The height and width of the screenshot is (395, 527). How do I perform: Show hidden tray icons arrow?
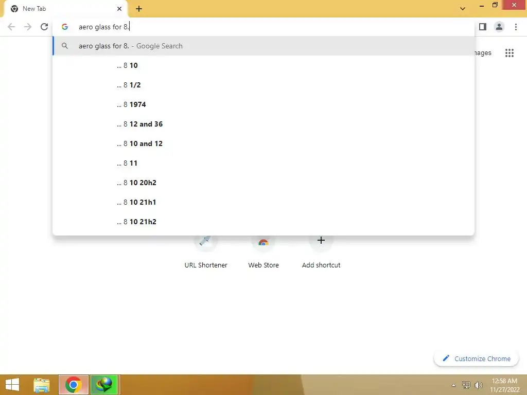click(454, 385)
